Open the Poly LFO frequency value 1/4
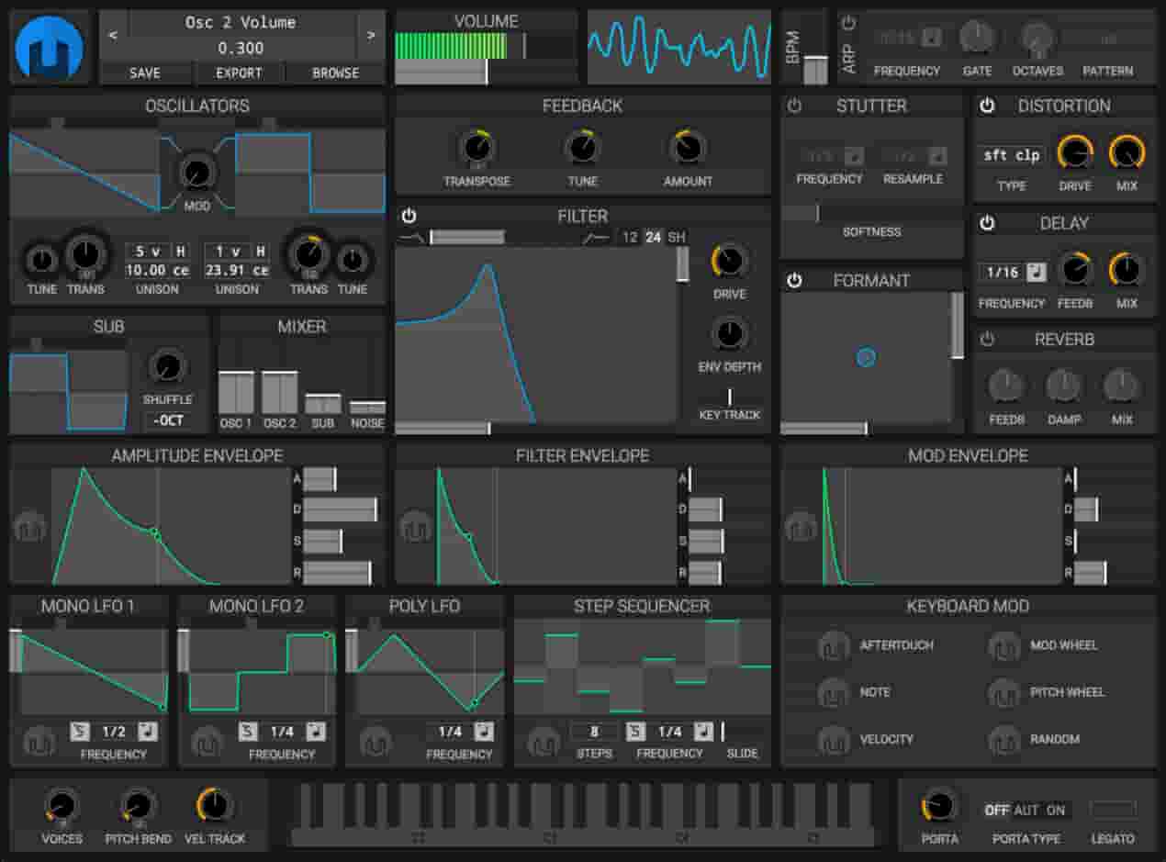Viewport: 1166px width, 862px height. (x=451, y=733)
